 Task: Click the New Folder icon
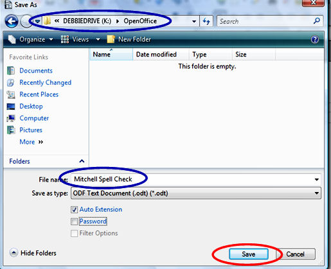(111, 39)
